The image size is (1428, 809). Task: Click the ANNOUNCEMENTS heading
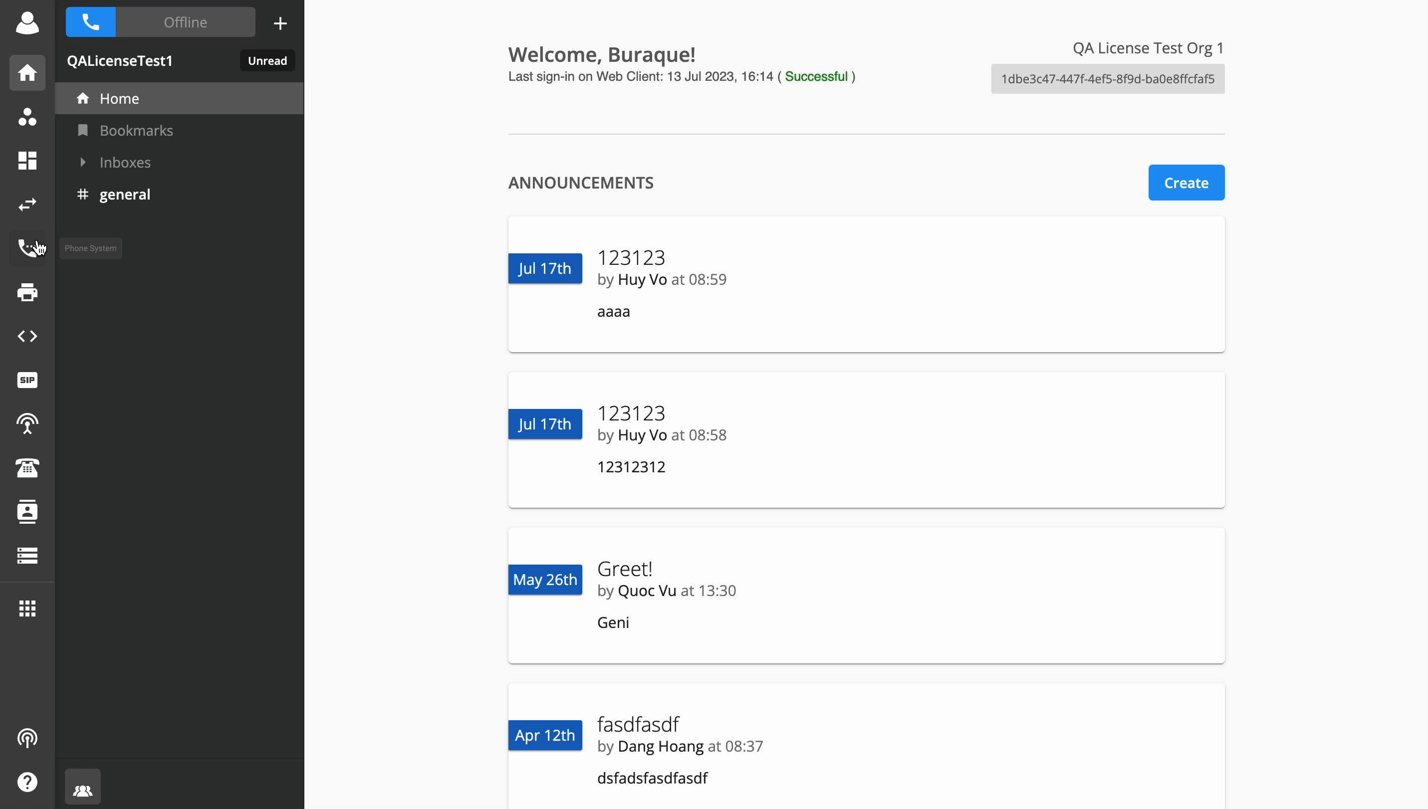click(580, 183)
